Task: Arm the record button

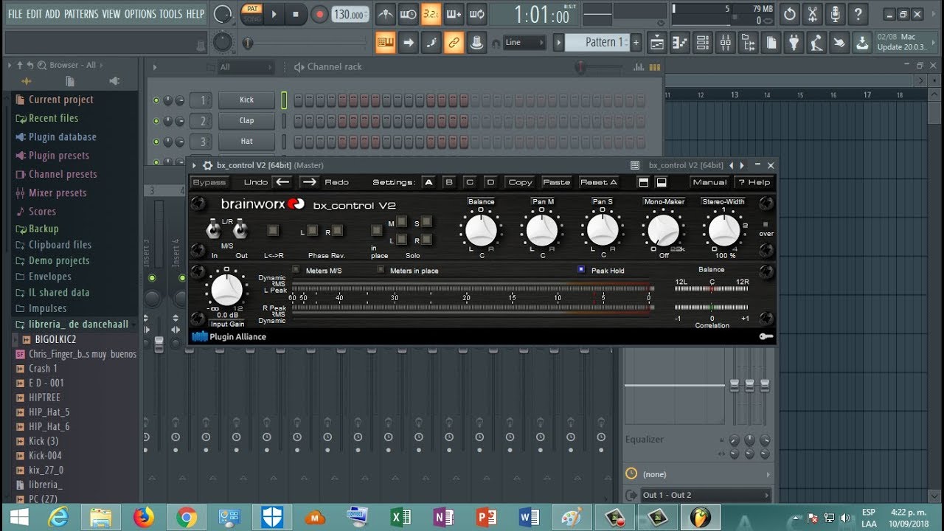Action: pos(319,14)
